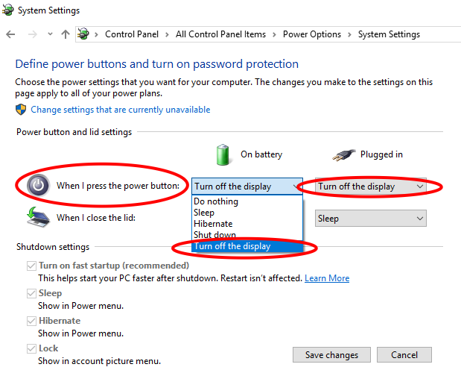461x373 pixels.
Task: Click the power options address bar icon
Action: (x=83, y=34)
